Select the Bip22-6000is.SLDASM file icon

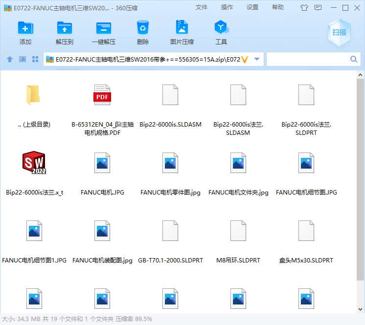click(170, 95)
